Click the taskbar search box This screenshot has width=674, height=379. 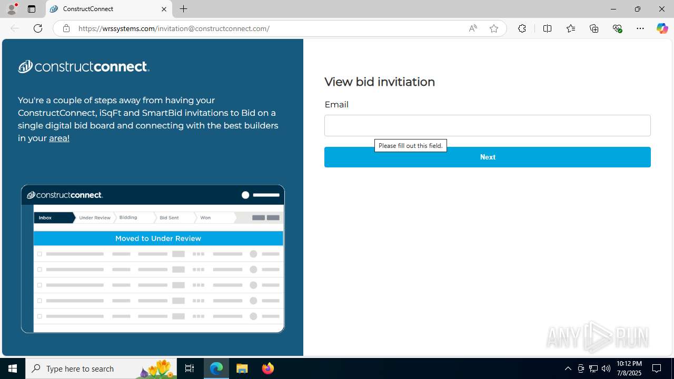pyautogui.click(x=101, y=368)
